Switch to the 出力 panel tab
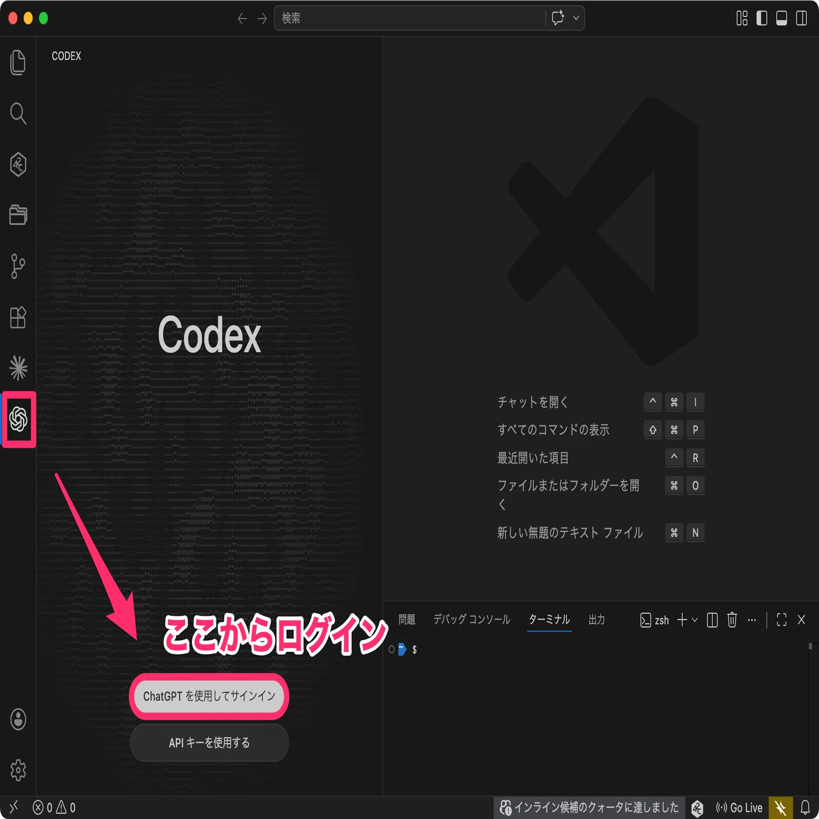Image resolution: width=819 pixels, height=819 pixels. tap(597, 620)
